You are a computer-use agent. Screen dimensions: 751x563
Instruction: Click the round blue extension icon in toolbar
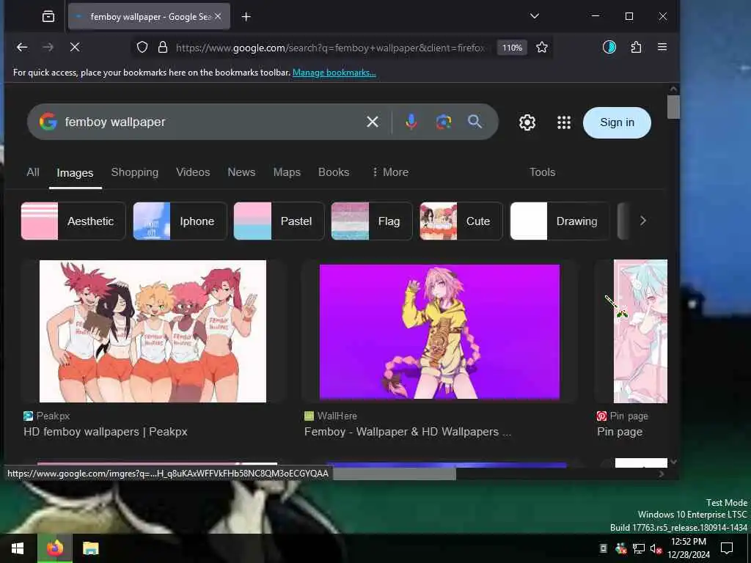coord(609,47)
